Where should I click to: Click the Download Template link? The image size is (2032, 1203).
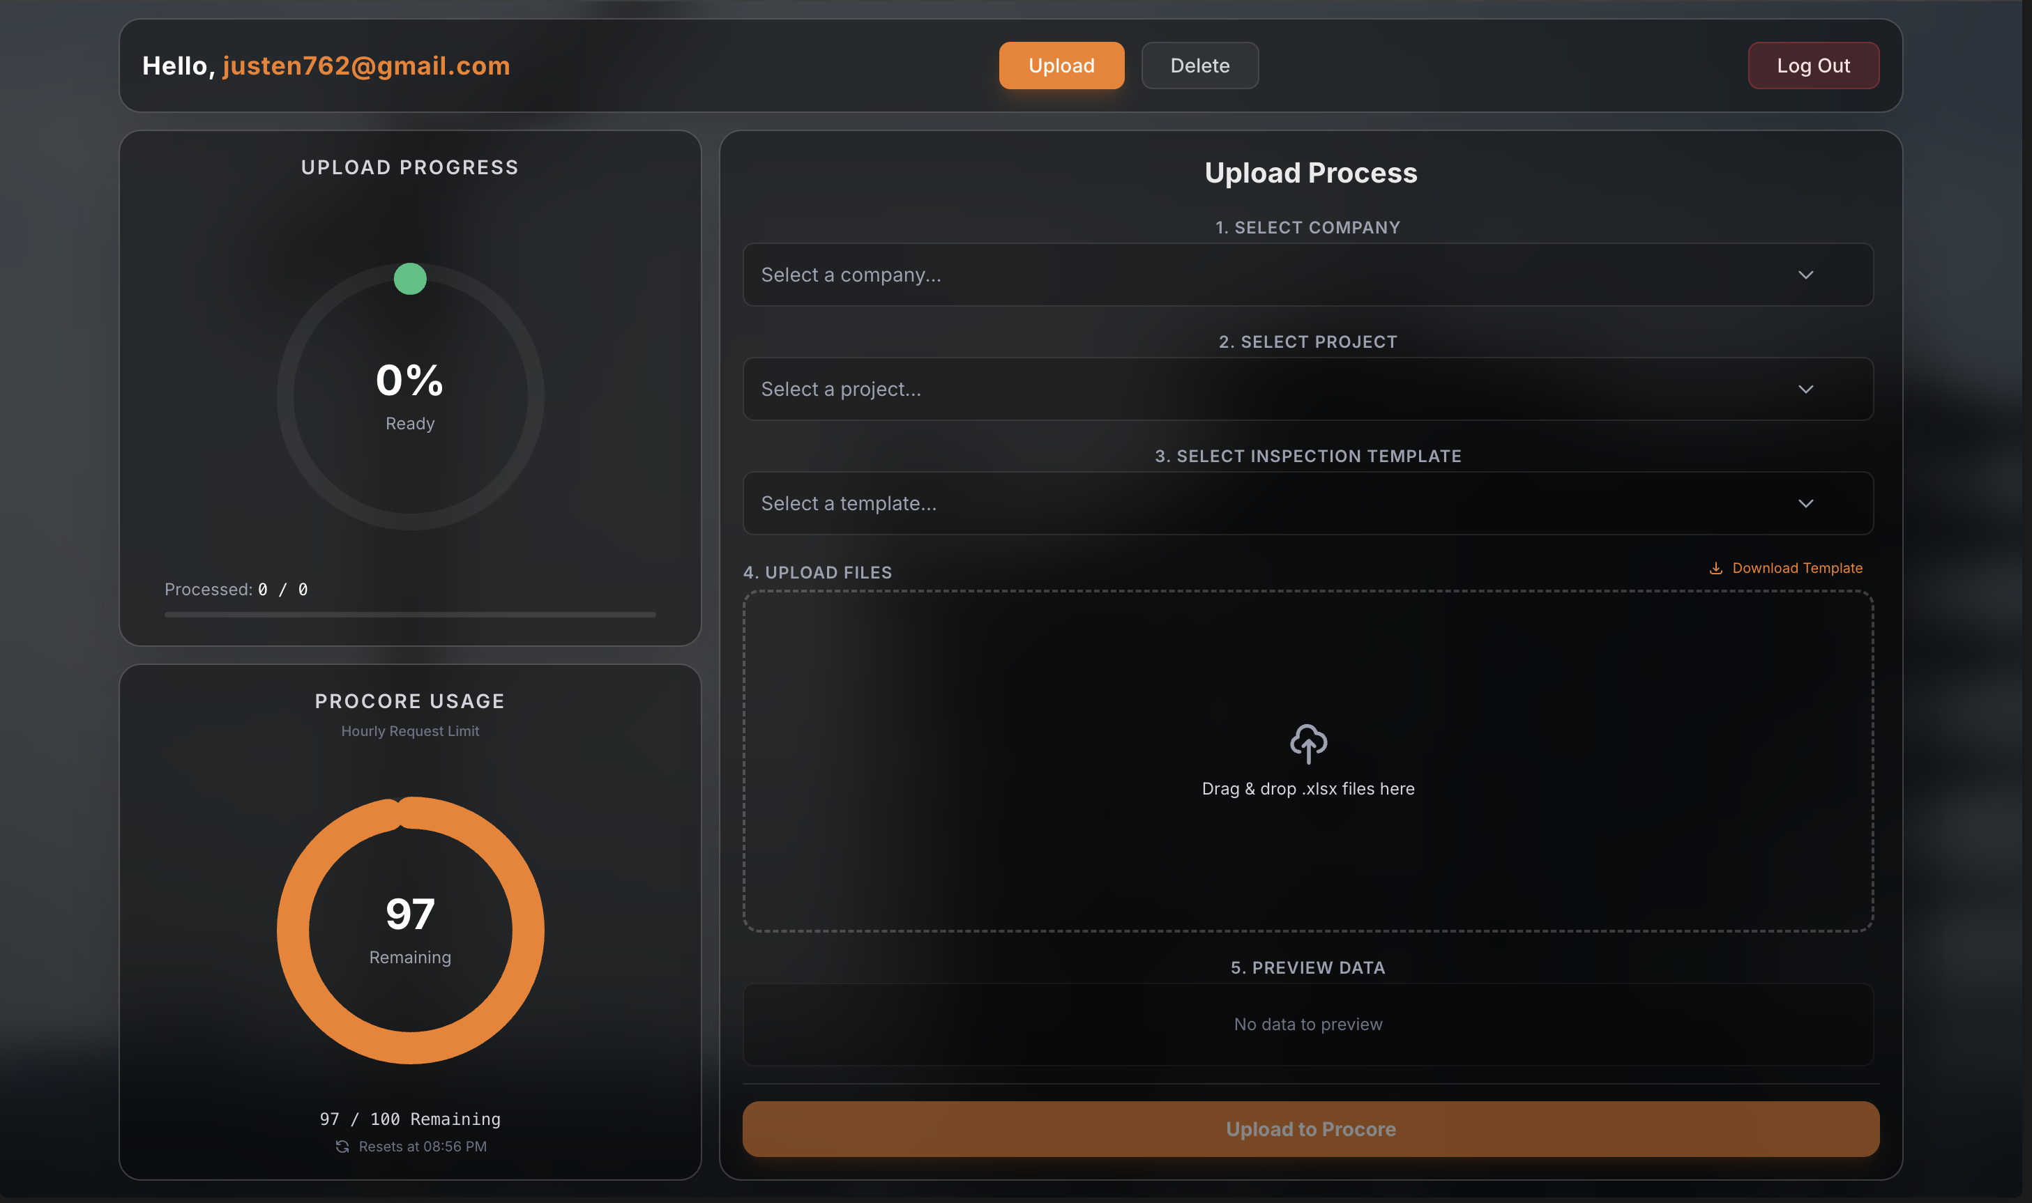(1787, 568)
